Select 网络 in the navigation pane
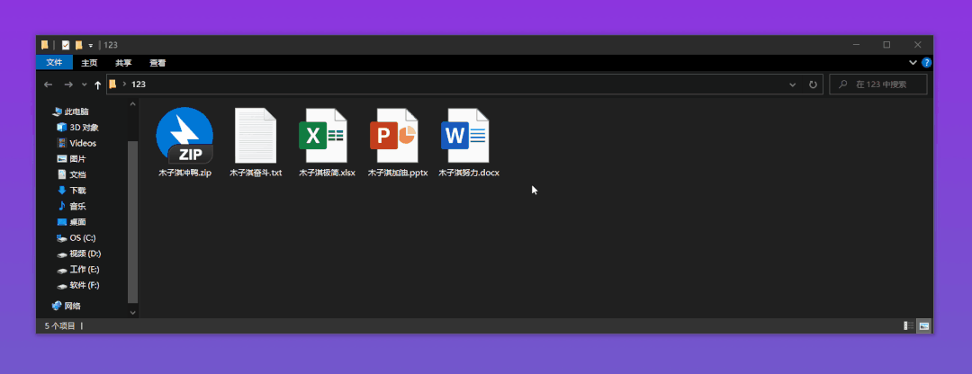 click(x=67, y=306)
